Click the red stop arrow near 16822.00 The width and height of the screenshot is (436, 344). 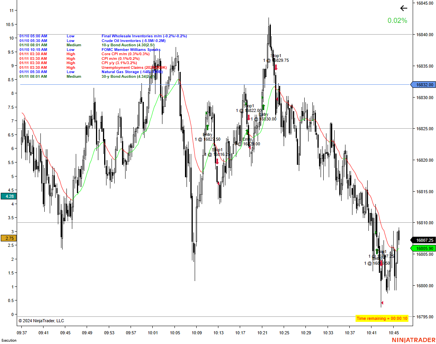pyautogui.click(x=249, y=117)
